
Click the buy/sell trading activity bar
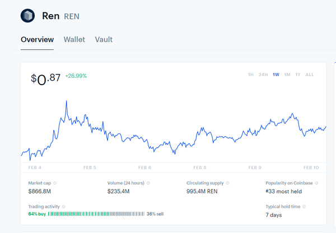pyautogui.click(x=96, y=214)
